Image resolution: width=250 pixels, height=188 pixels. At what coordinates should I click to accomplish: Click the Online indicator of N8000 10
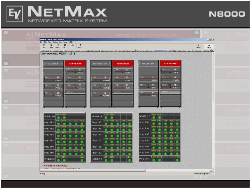coord(58,118)
